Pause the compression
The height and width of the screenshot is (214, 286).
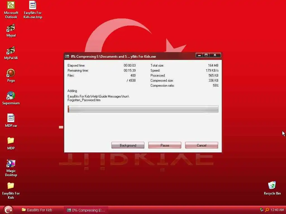165,145
